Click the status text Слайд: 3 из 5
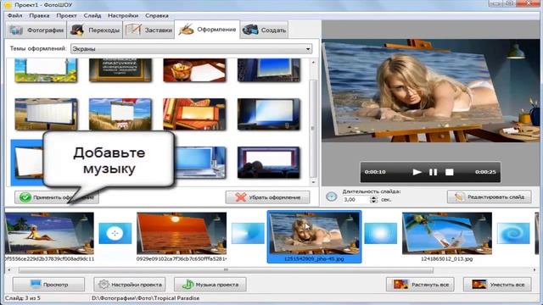Screen dimensions: 543x305 [x=23, y=297]
